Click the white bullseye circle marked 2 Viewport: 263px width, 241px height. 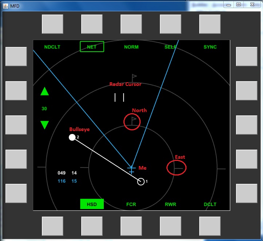72,137
